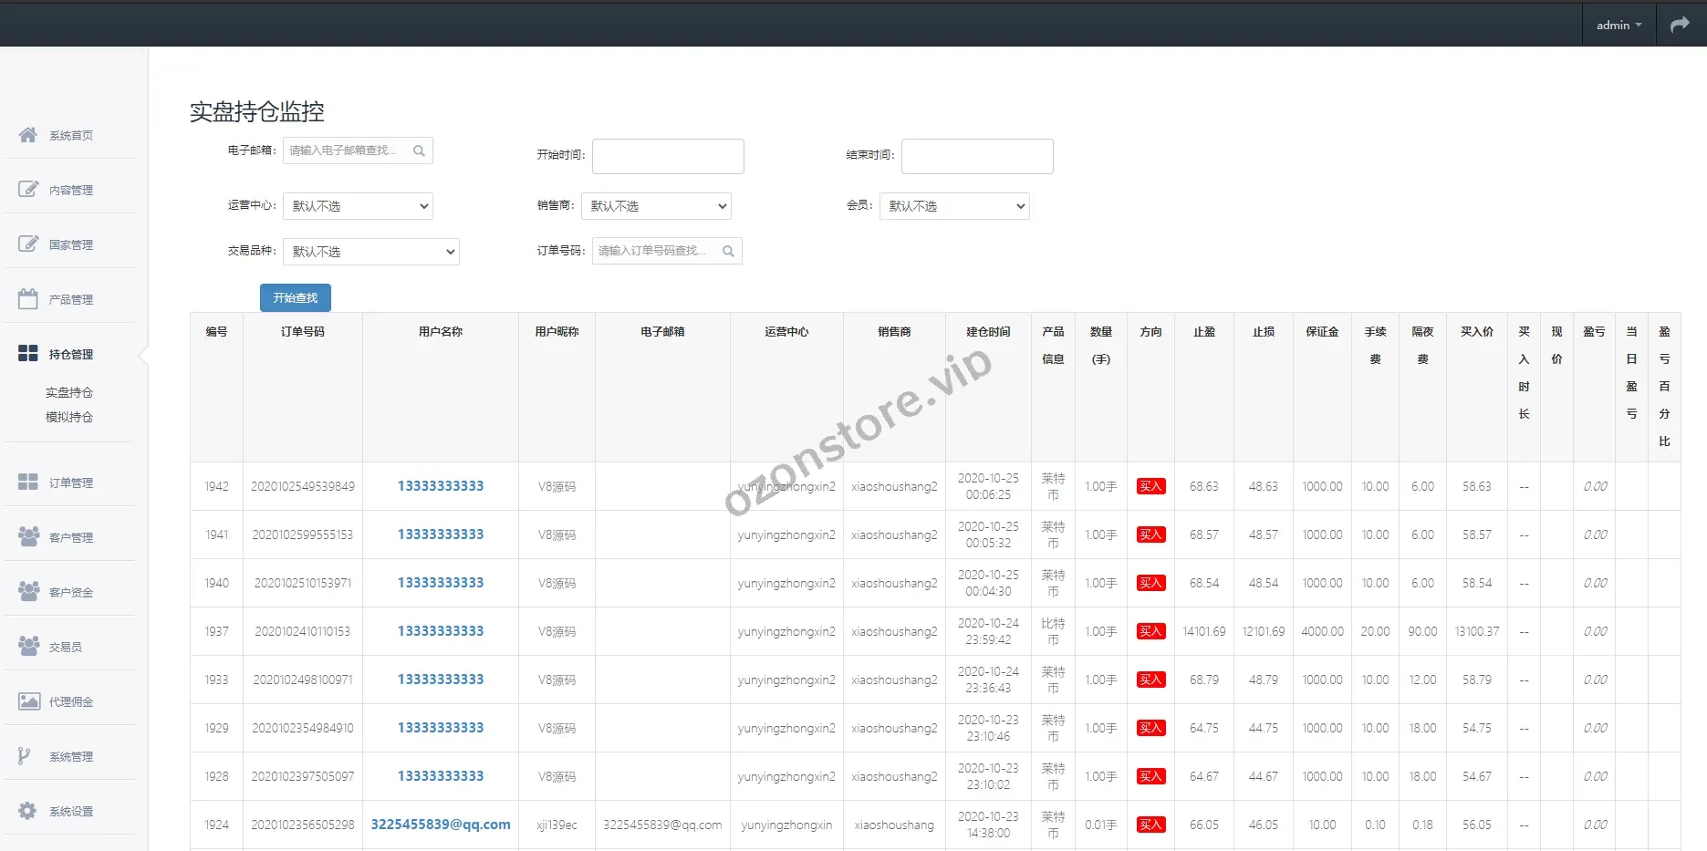
Task: Click the users icon for 客户管理
Action: 28,537
